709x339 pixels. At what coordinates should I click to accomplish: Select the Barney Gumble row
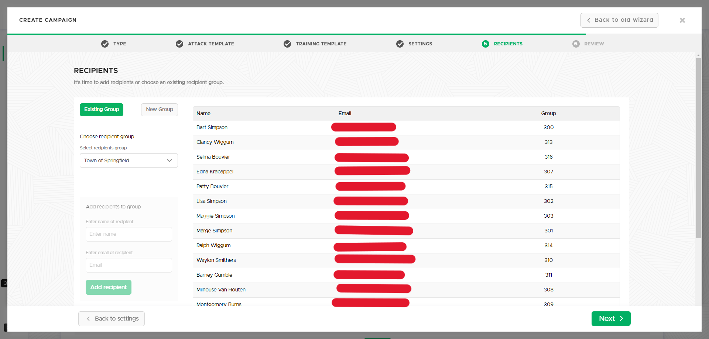pyautogui.click(x=406, y=275)
